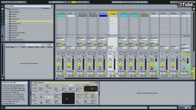Click the track 7 volume fader handle
This screenshot has width=196, height=110.
[116, 61]
